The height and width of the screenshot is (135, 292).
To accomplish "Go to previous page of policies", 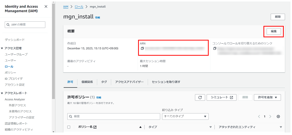I will coord(259,117).
